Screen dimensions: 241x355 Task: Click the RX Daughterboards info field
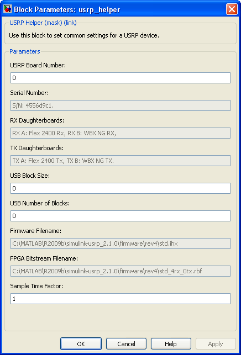[120, 133]
